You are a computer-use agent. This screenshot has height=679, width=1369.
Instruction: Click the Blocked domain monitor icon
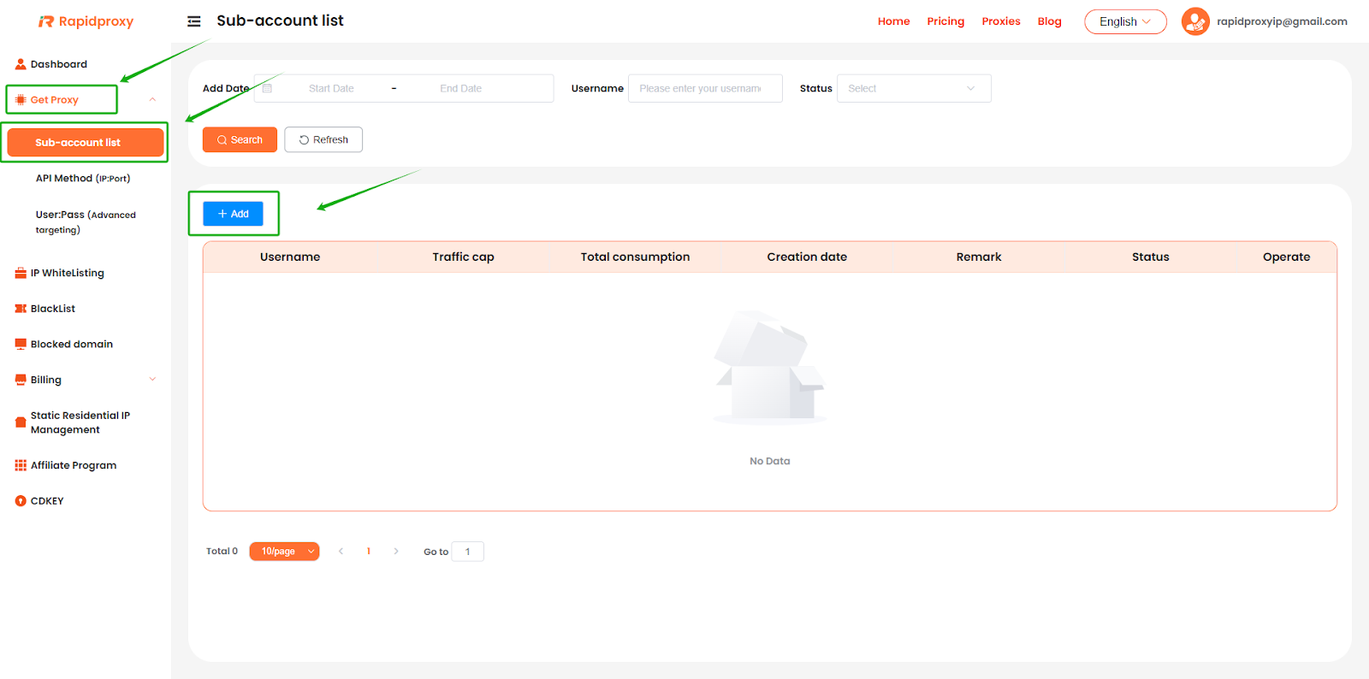click(21, 344)
